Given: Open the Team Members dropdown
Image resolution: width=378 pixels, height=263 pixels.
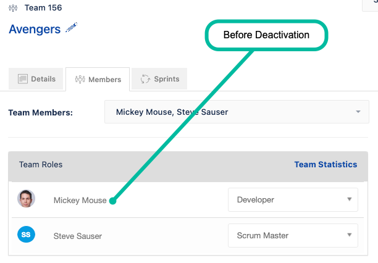Looking at the screenshot, I should [x=237, y=112].
